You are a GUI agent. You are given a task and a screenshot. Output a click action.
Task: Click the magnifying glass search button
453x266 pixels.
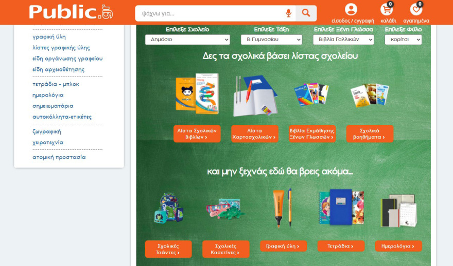click(x=306, y=13)
